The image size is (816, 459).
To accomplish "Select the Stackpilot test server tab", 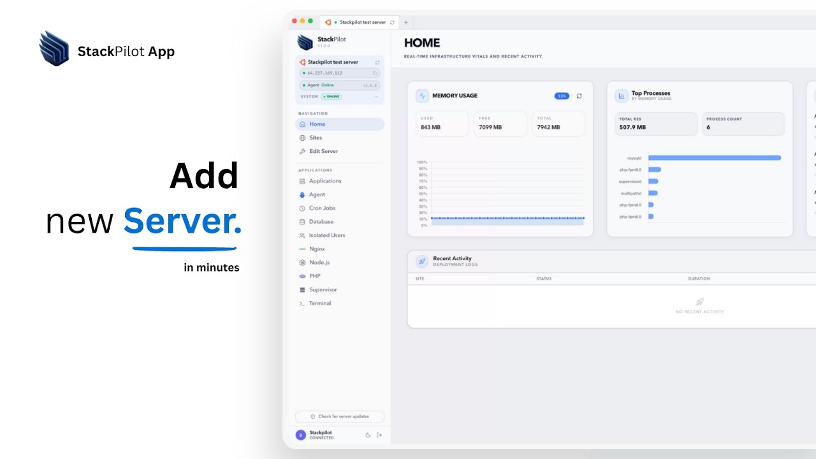I will click(x=358, y=22).
